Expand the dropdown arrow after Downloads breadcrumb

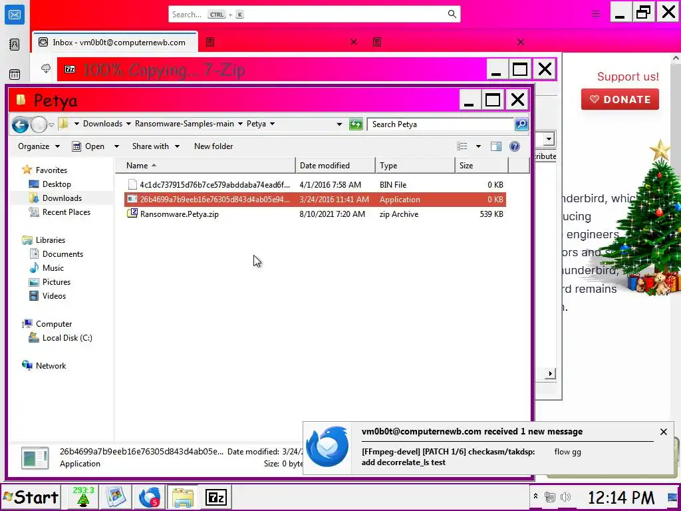click(x=128, y=124)
